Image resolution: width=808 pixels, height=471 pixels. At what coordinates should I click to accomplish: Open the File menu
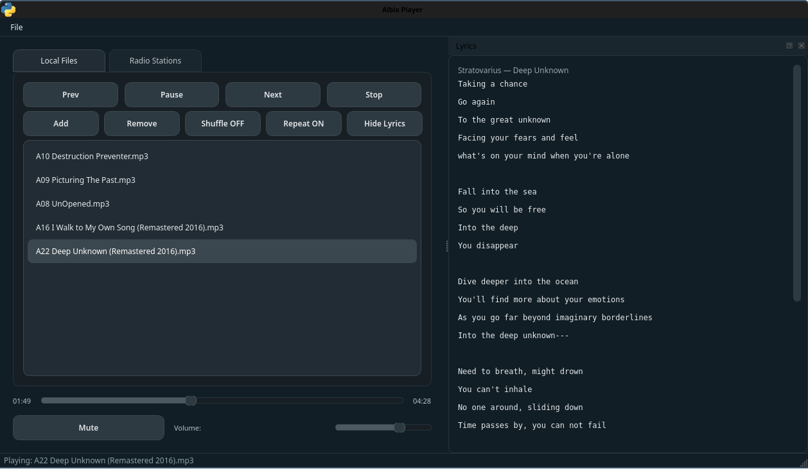(17, 27)
